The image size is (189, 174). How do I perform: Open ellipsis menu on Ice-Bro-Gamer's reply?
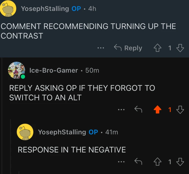[121, 109]
